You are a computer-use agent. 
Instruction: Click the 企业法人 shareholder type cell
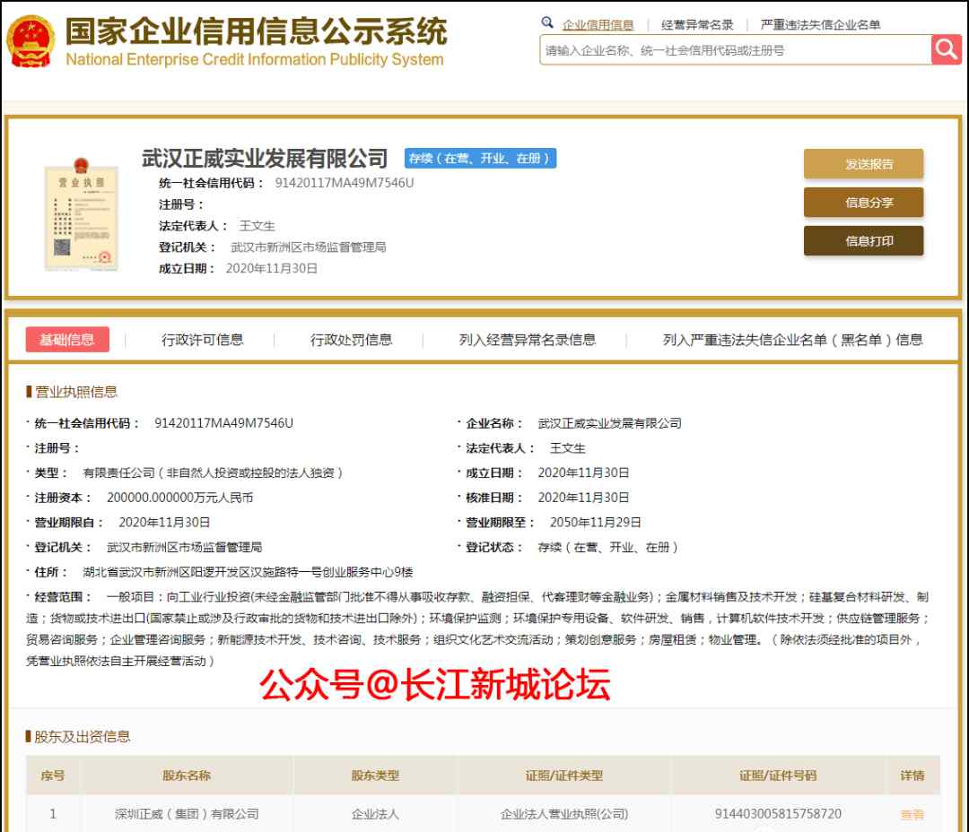(375, 814)
